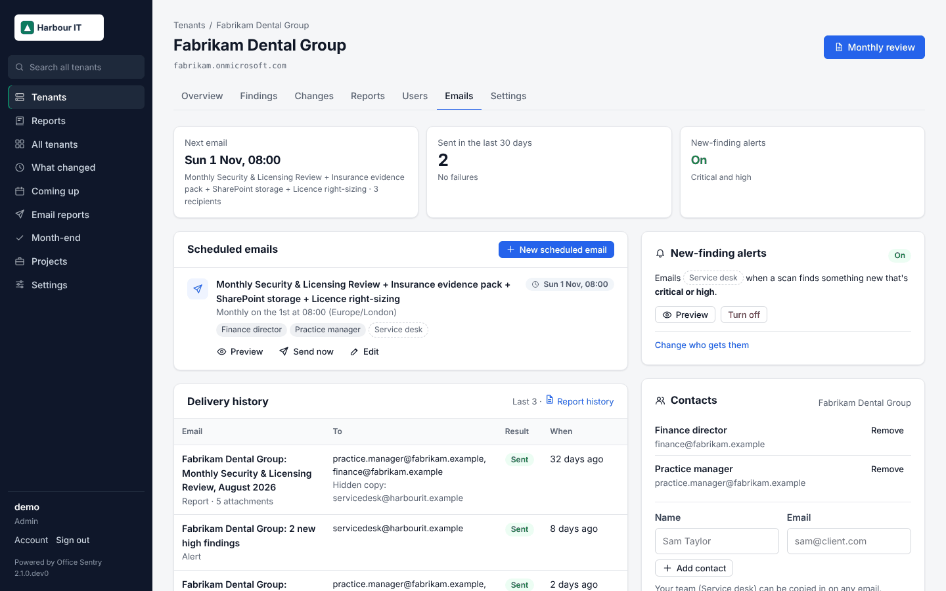Viewport: 946px width, 591px height.
Task: Preview the new-finding alert email
Action: [x=685, y=315]
